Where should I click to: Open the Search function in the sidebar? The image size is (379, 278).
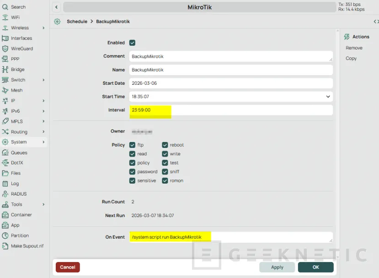17,7
